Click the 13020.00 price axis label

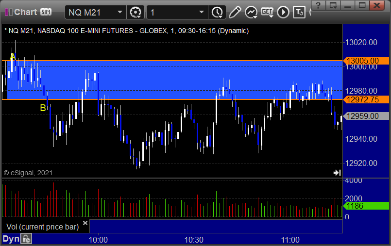[x=361, y=42]
